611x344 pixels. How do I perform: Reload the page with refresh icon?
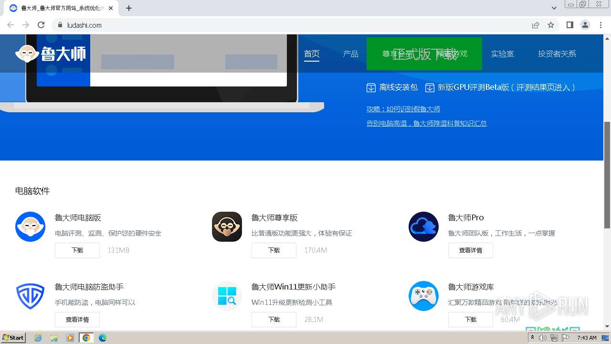tap(41, 25)
